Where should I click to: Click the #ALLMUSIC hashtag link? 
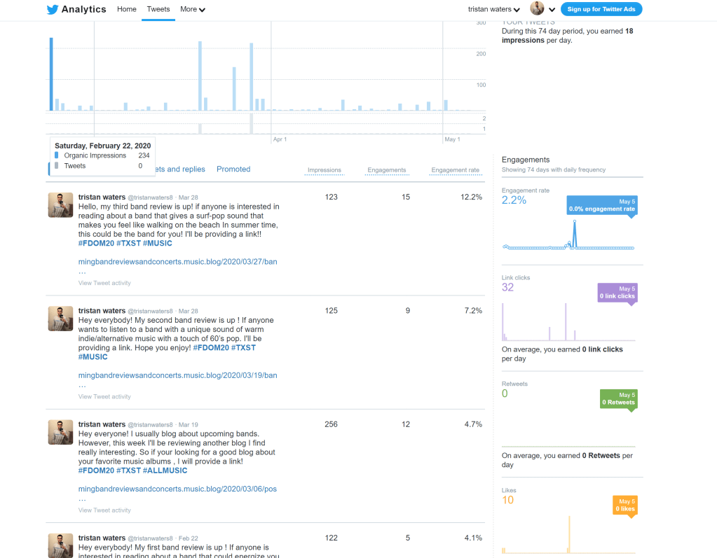pyautogui.click(x=165, y=470)
